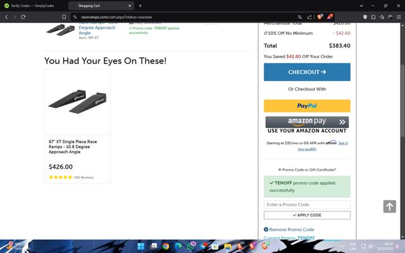The width and height of the screenshot is (405, 253).
Task: Choose the Amazon Pay button
Action: pyautogui.click(x=307, y=122)
